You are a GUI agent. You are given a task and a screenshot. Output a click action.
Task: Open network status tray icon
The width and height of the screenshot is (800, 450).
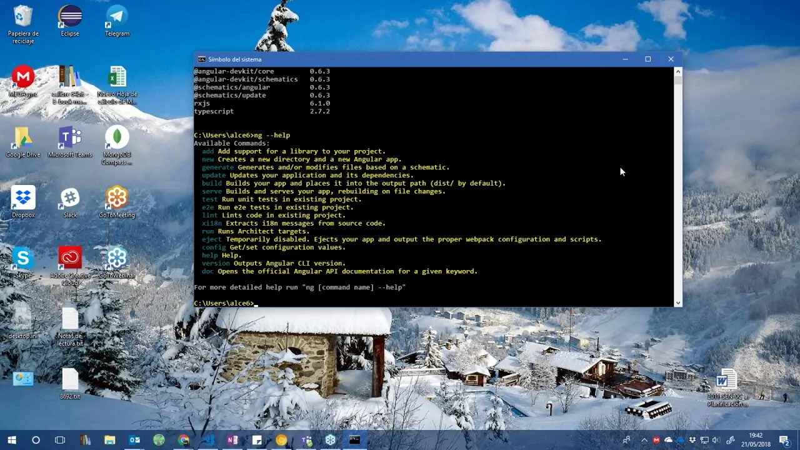pyautogui.click(x=704, y=440)
